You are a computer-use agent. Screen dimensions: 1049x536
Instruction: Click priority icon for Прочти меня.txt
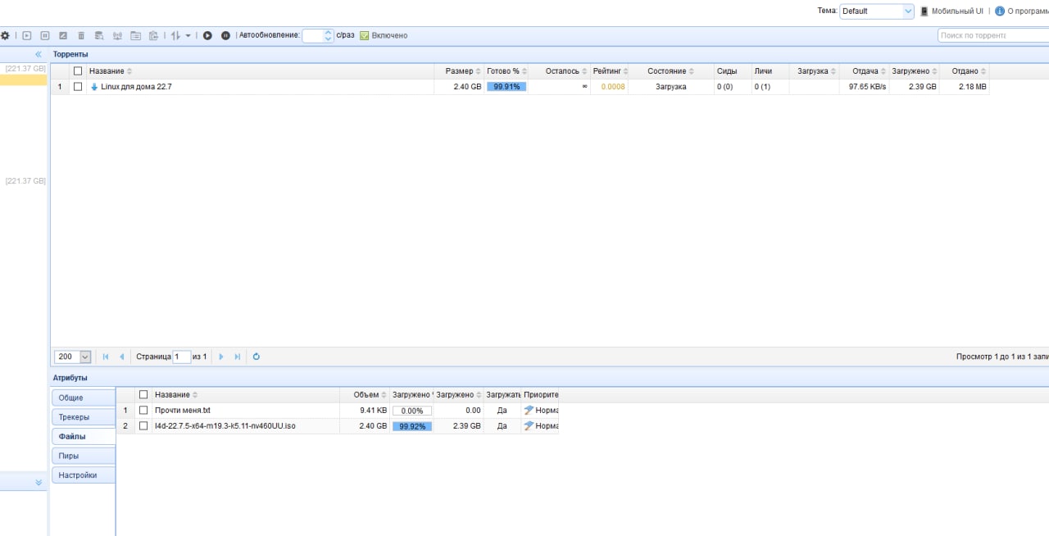529,410
